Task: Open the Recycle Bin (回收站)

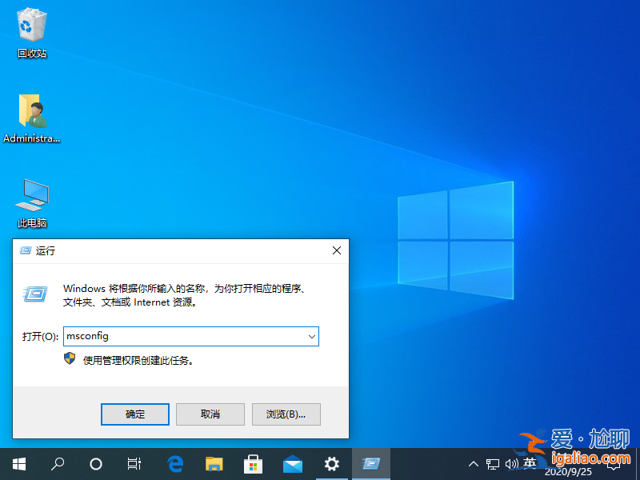Action: pyautogui.click(x=30, y=26)
